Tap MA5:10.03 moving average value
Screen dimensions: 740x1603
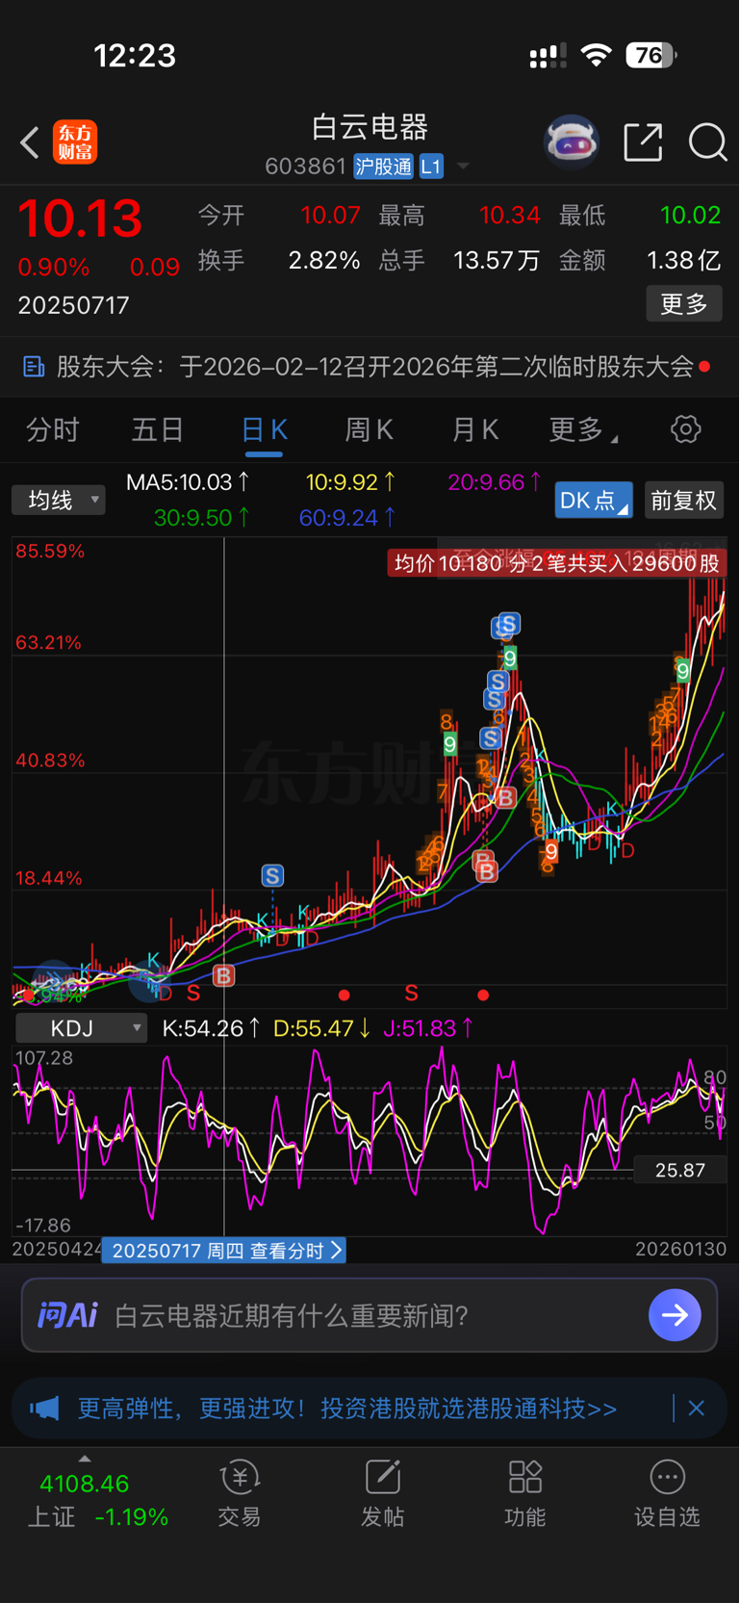(189, 482)
